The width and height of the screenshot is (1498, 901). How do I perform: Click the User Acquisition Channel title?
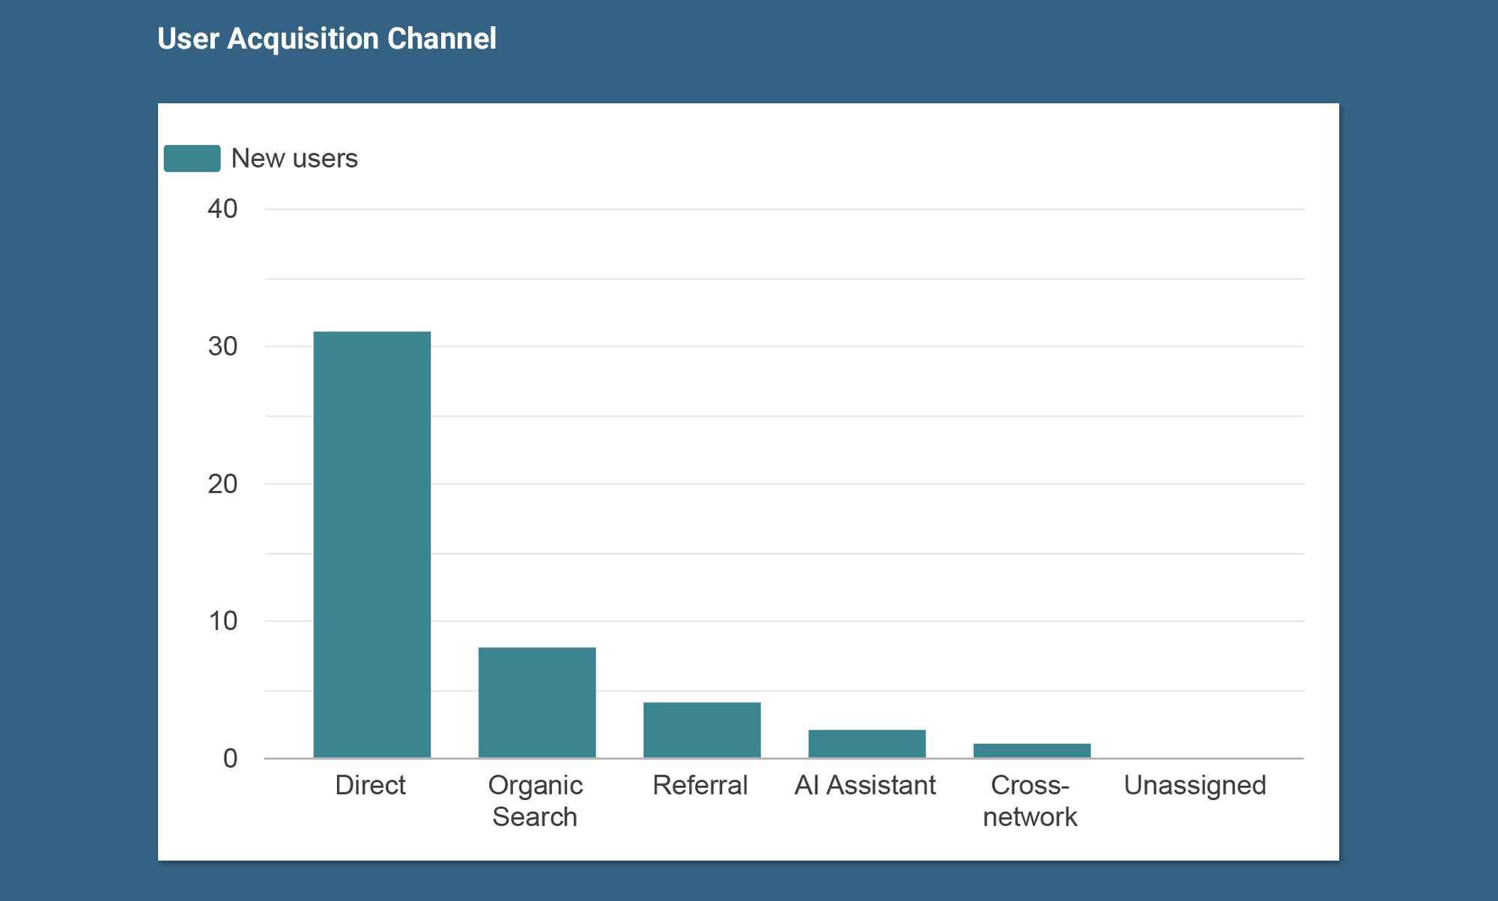click(x=327, y=39)
